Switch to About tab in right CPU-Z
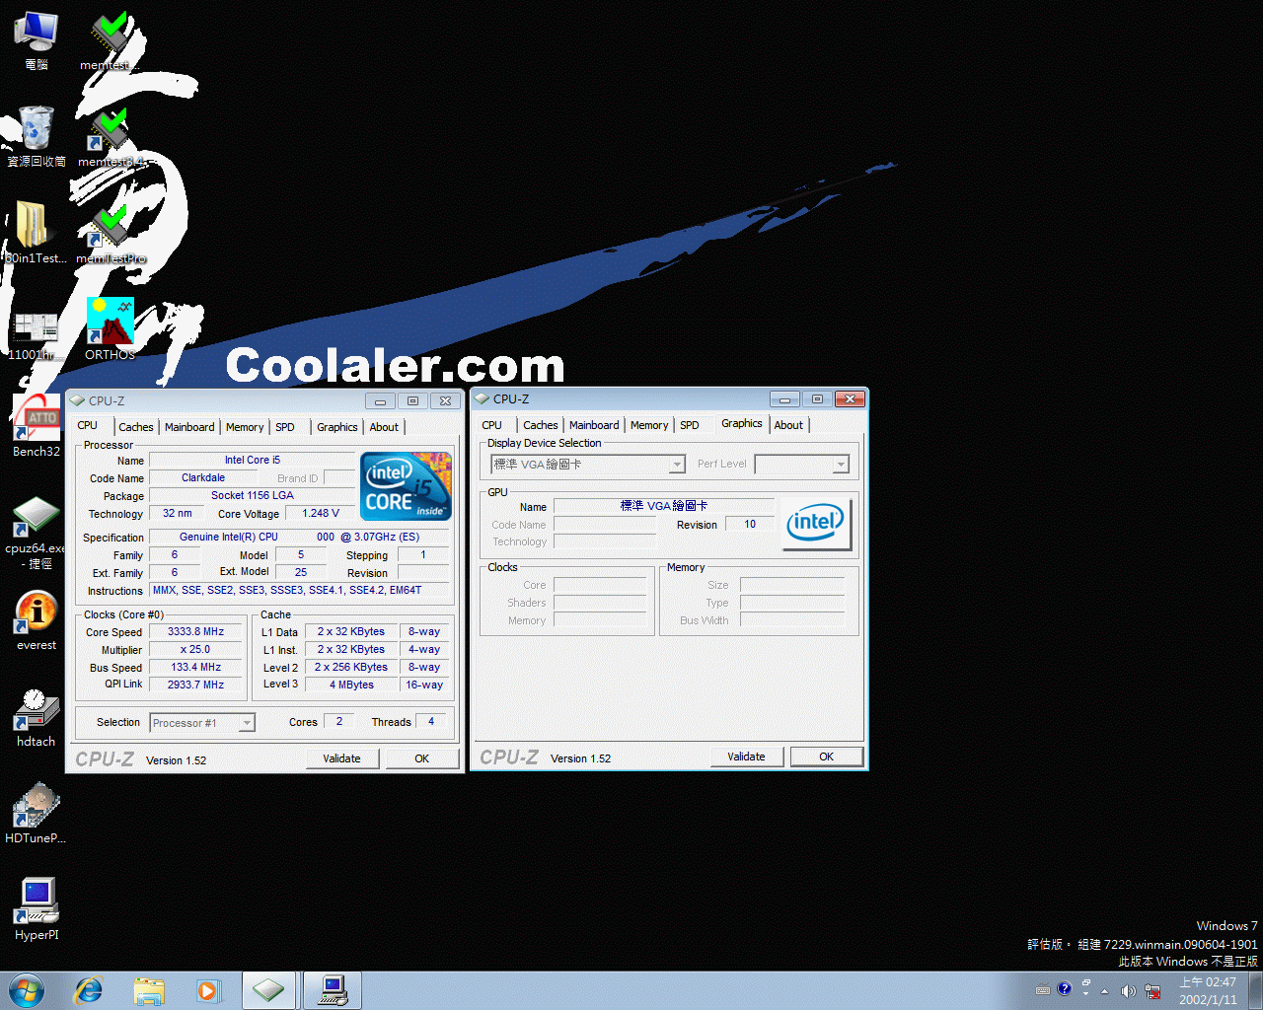This screenshot has height=1010, width=1263. pyautogui.click(x=788, y=425)
